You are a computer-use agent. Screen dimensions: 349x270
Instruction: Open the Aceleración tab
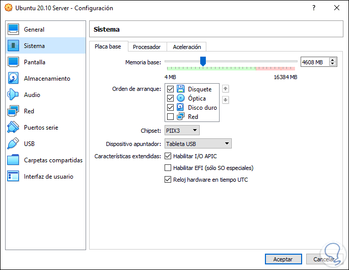coord(187,47)
